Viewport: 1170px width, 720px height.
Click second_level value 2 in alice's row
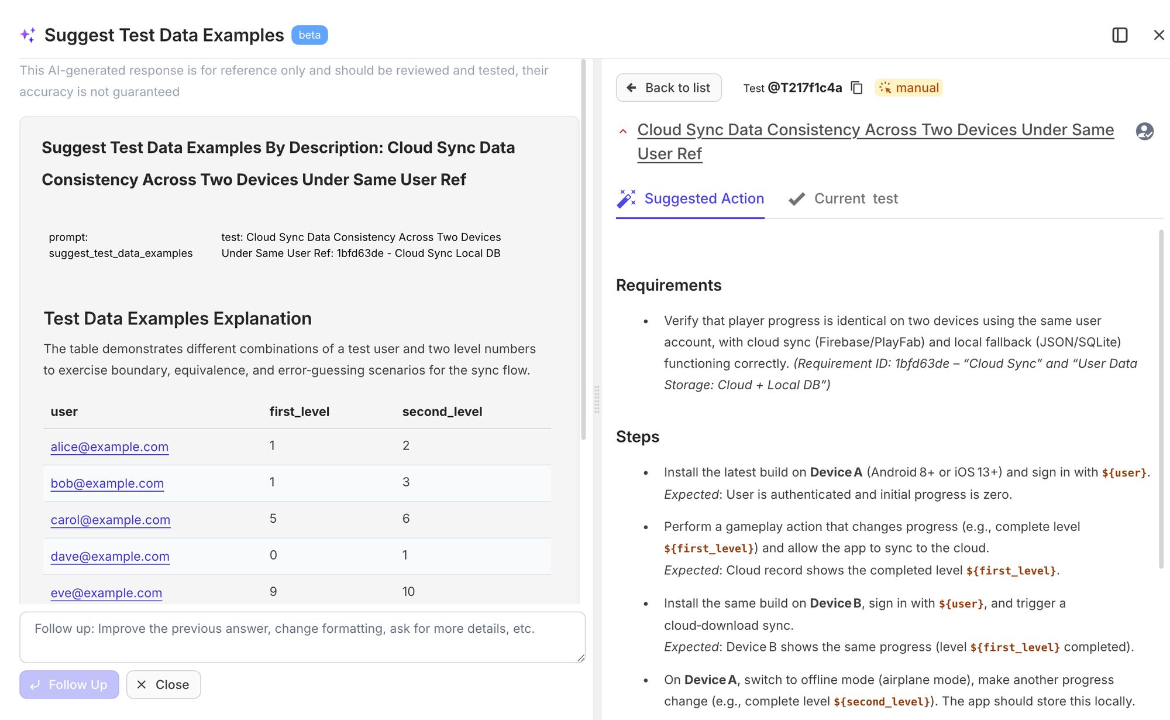pos(406,445)
